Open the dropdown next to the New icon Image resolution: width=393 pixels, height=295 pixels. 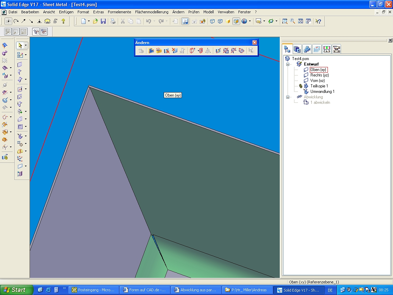click(x=89, y=21)
